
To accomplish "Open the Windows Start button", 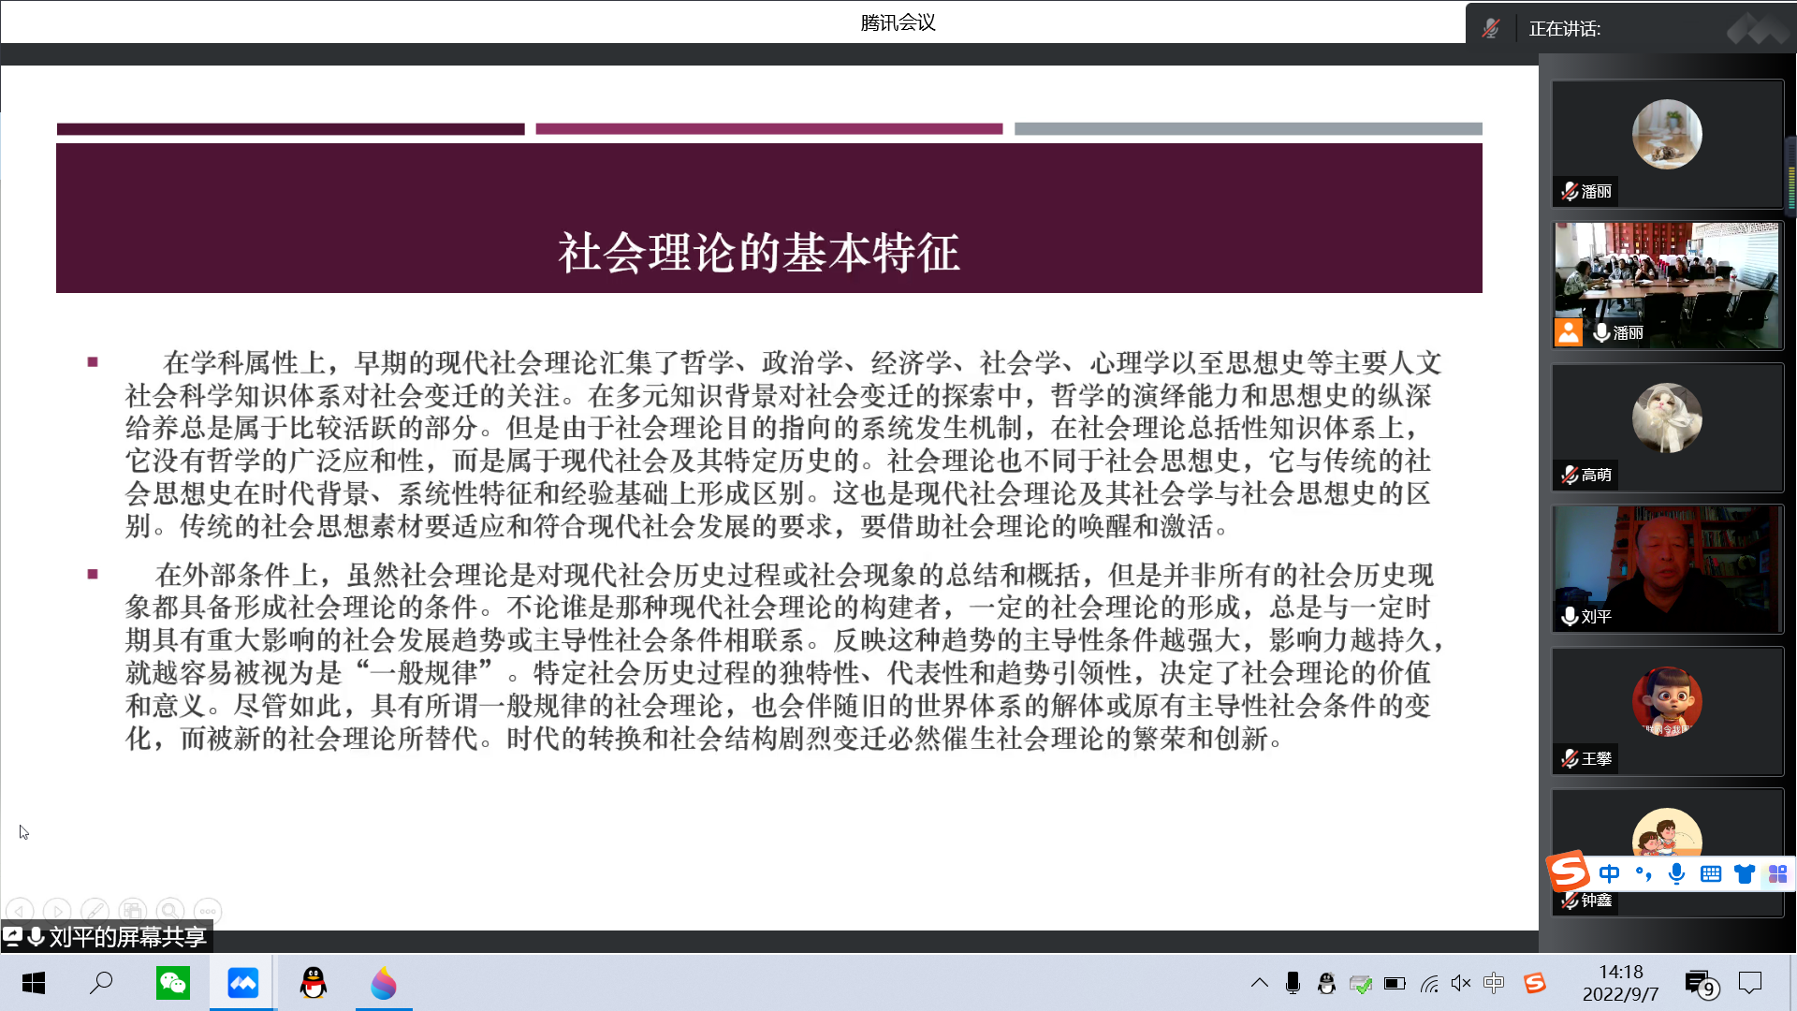I will pos(34,983).
